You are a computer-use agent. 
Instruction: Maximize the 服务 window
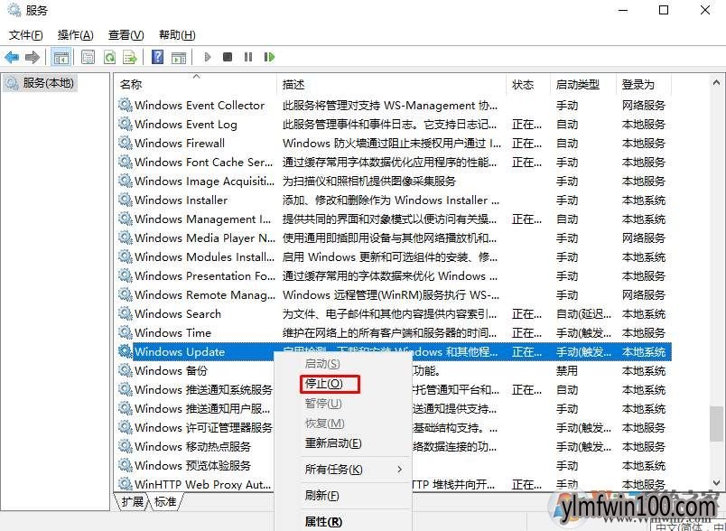(x=664, y=10)
